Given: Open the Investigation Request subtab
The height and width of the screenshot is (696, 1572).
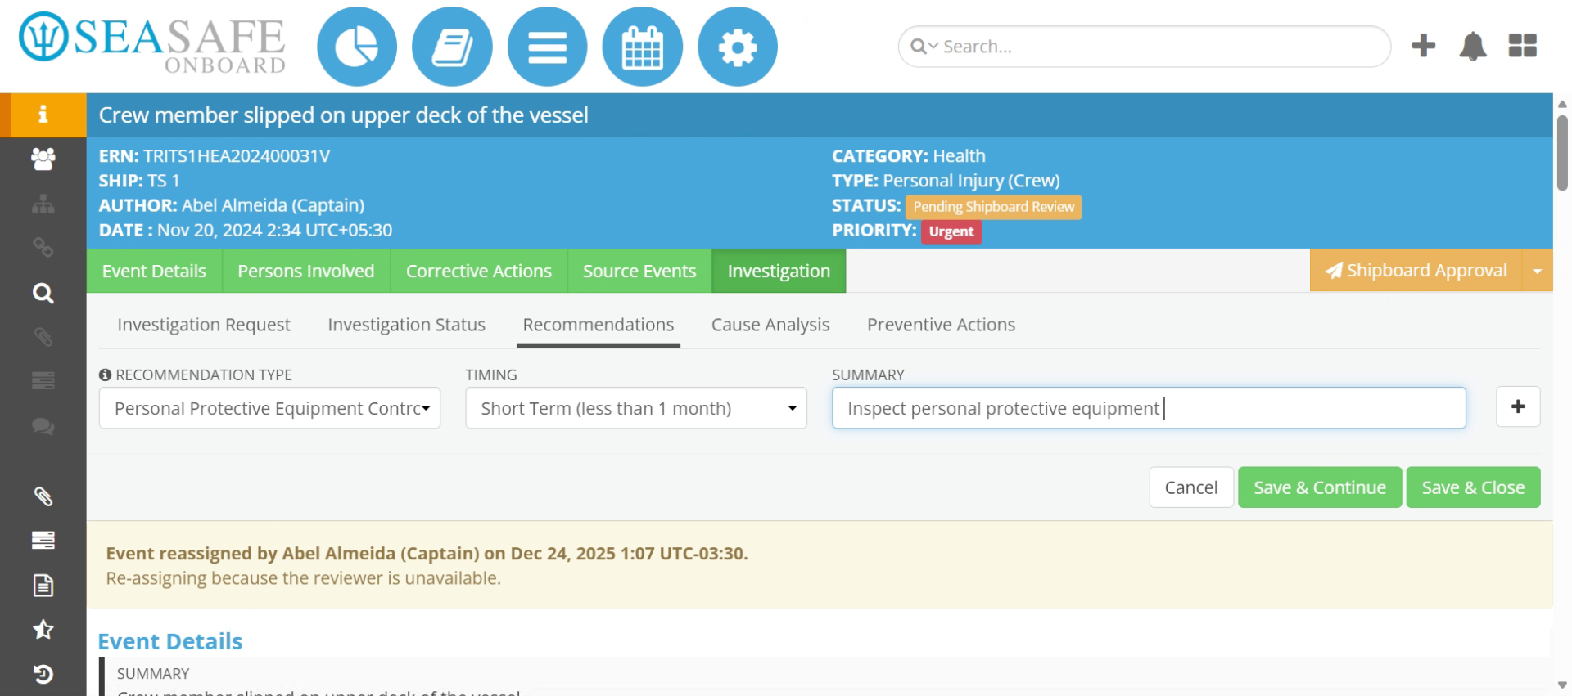Looking at the screenshot, I should click(204, 325).
